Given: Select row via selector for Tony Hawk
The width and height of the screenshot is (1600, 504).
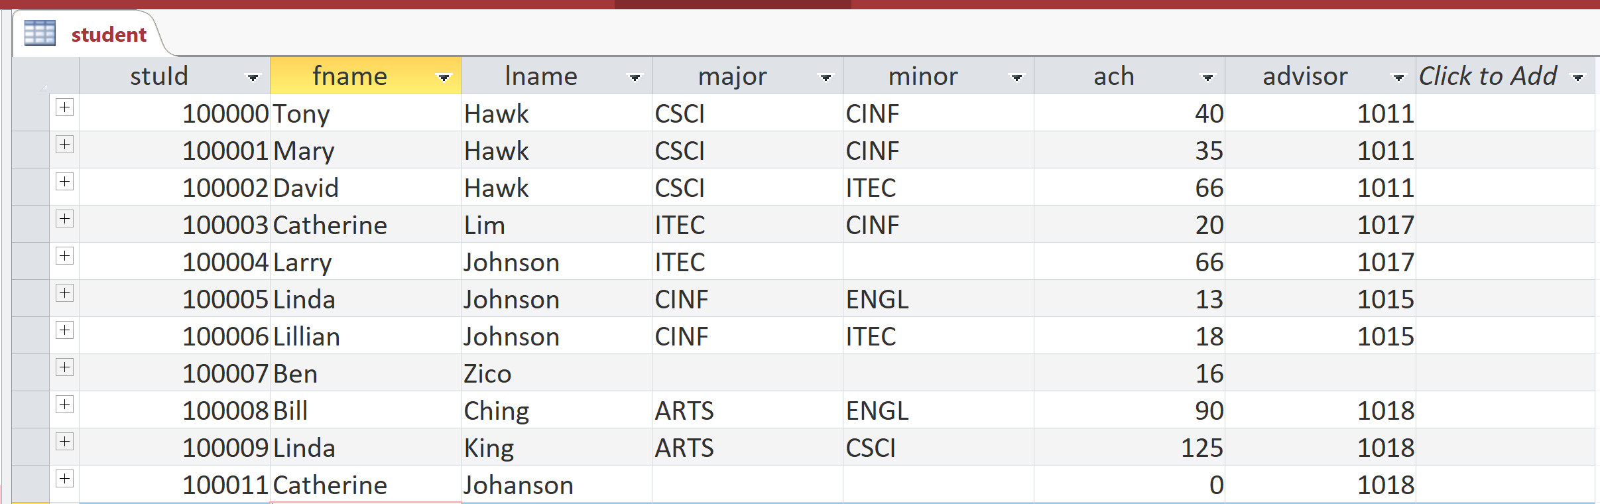Looking at the screenshot, I should (x=31, y=113).
